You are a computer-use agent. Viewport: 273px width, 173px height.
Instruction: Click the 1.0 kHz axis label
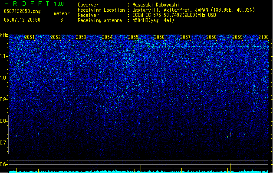coord(3,78)
